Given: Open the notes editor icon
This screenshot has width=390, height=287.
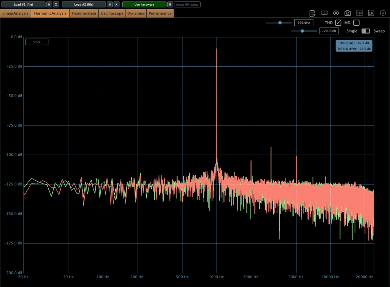Looking at the screenshot, I should pos(313,13).
